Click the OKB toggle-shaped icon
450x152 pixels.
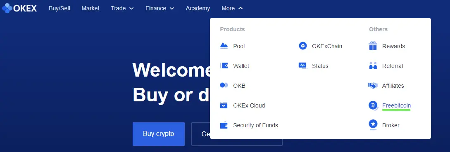click(x=224, y=85)
